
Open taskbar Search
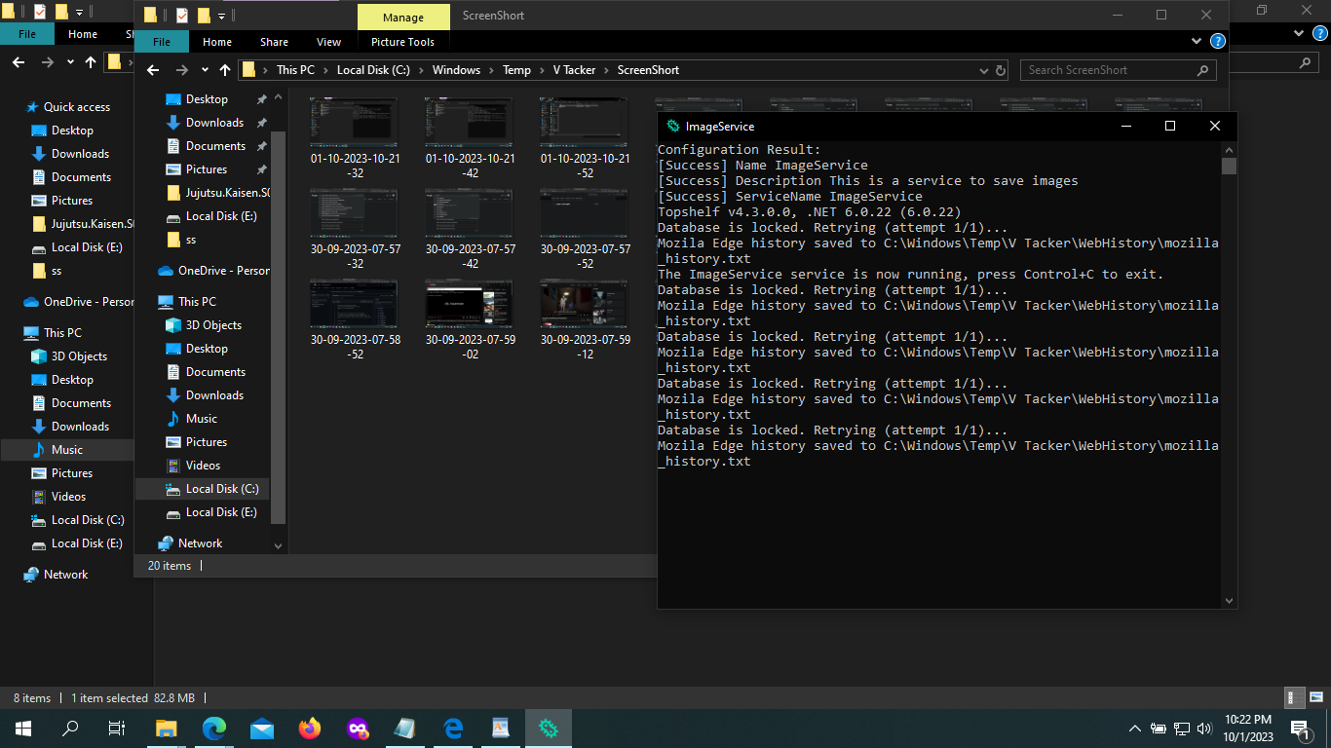tap(70, 728)
